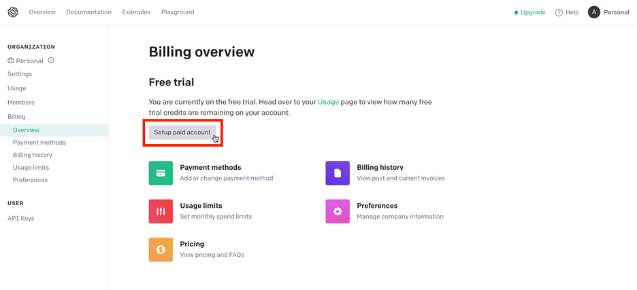This screenshot has width=637, height=290.
Task: Click the green Upgrade link in header
Action: (x=529, y=12)
